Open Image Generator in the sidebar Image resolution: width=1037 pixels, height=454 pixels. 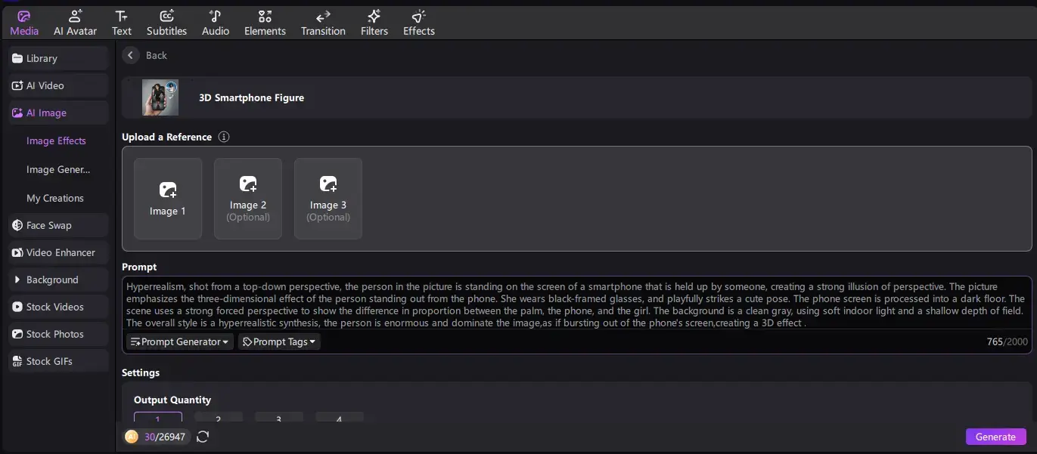(x=58, y=169)
